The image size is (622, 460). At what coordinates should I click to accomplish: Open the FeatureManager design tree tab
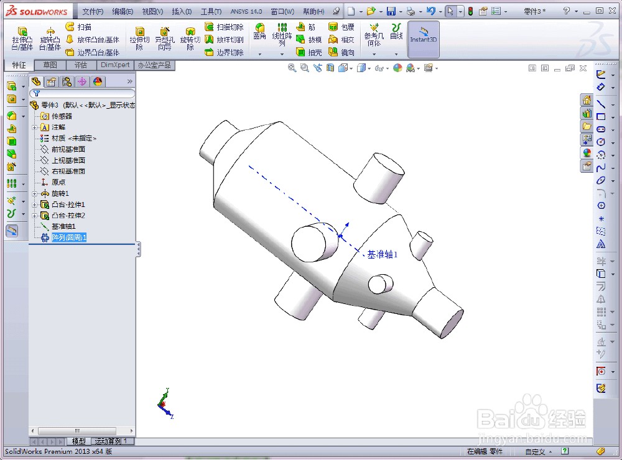[x=36, y=81]
